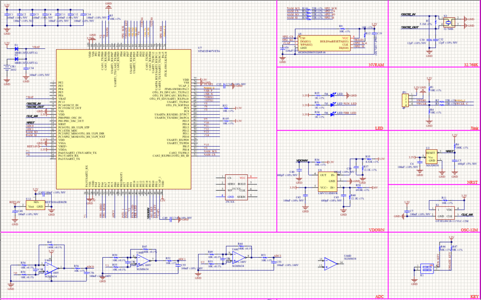Click the JP1 4-pin header connector
The image size is (481, 300).
[404, 100]
